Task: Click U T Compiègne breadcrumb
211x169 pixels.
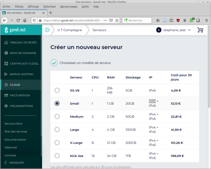Action: (70, 30)
